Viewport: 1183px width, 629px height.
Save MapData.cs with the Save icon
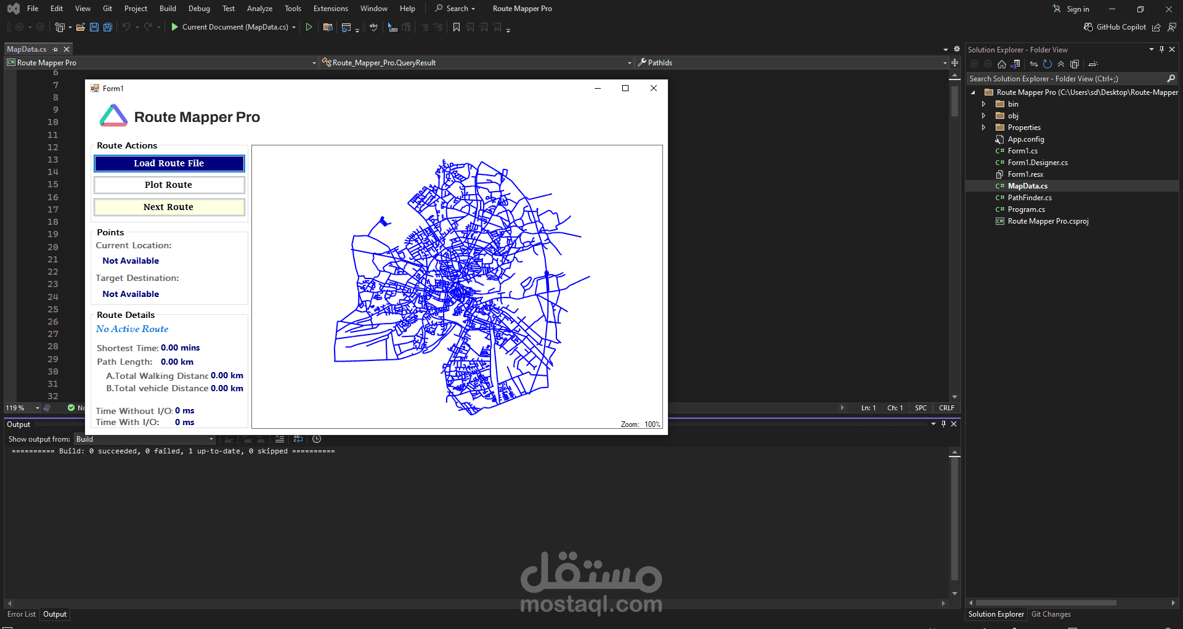tap(94, 27)
